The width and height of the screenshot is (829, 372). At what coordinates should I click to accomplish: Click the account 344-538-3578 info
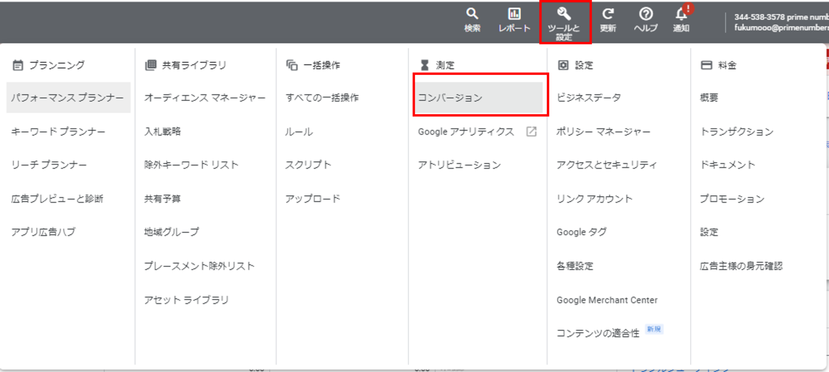[x=781, y=22]
